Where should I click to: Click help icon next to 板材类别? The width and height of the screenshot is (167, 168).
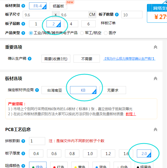click(24, 6)
